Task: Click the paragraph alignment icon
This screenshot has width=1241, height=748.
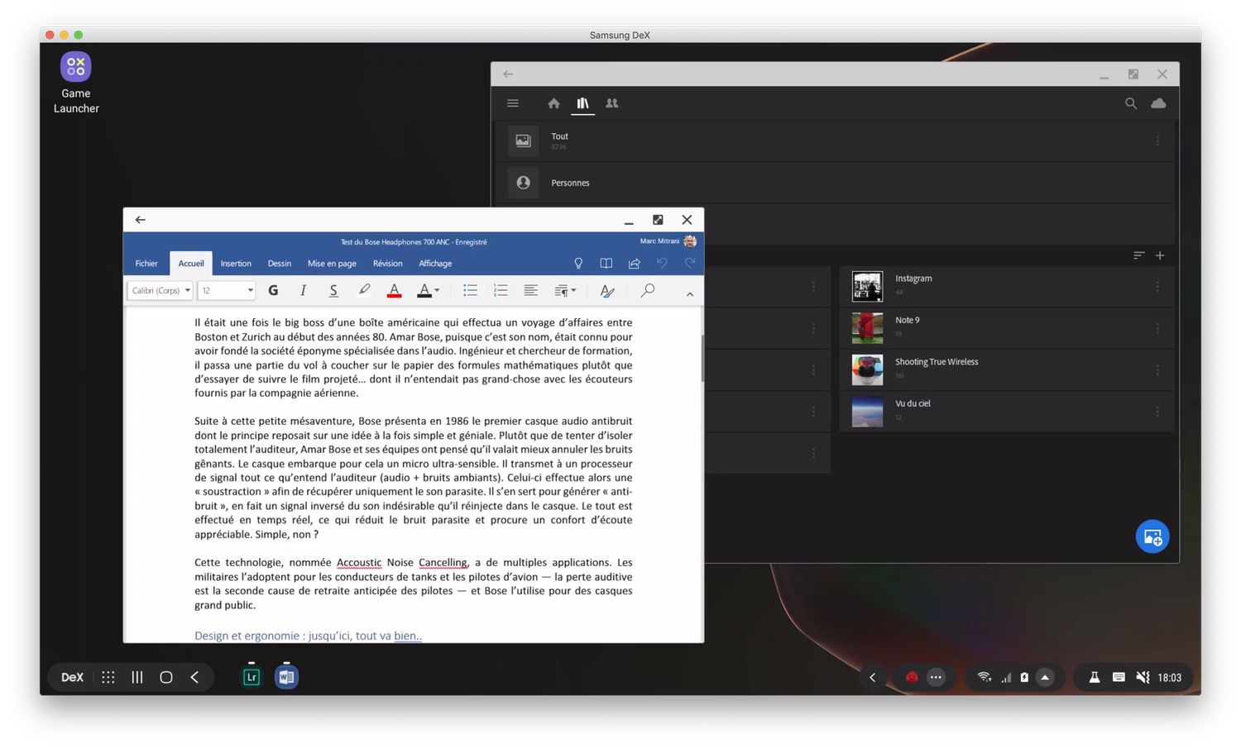Action: tap(530, 290)
